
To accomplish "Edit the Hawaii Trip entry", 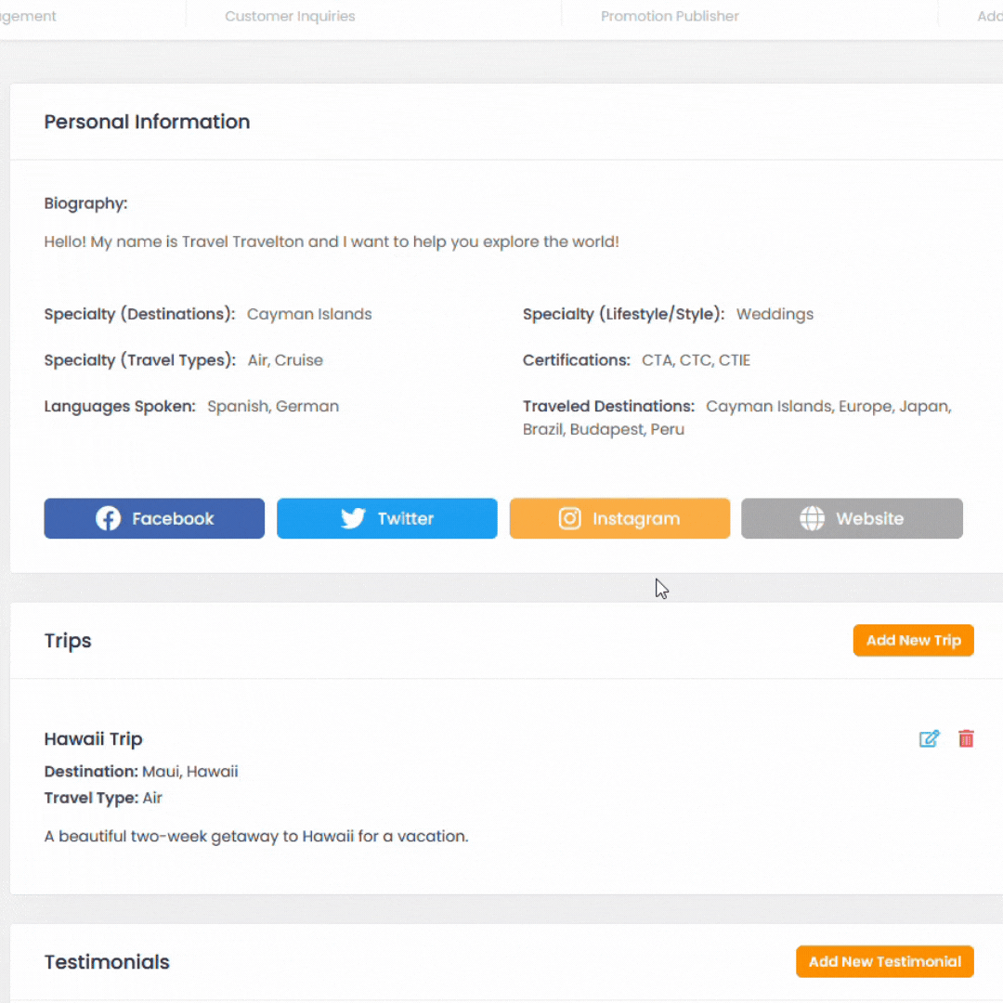I will (x=929, y=739).
